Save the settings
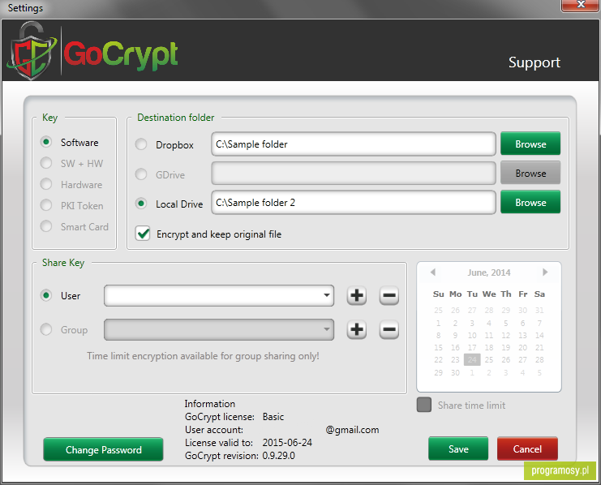Viewport: 601px width, 485px height. (458, 449)
